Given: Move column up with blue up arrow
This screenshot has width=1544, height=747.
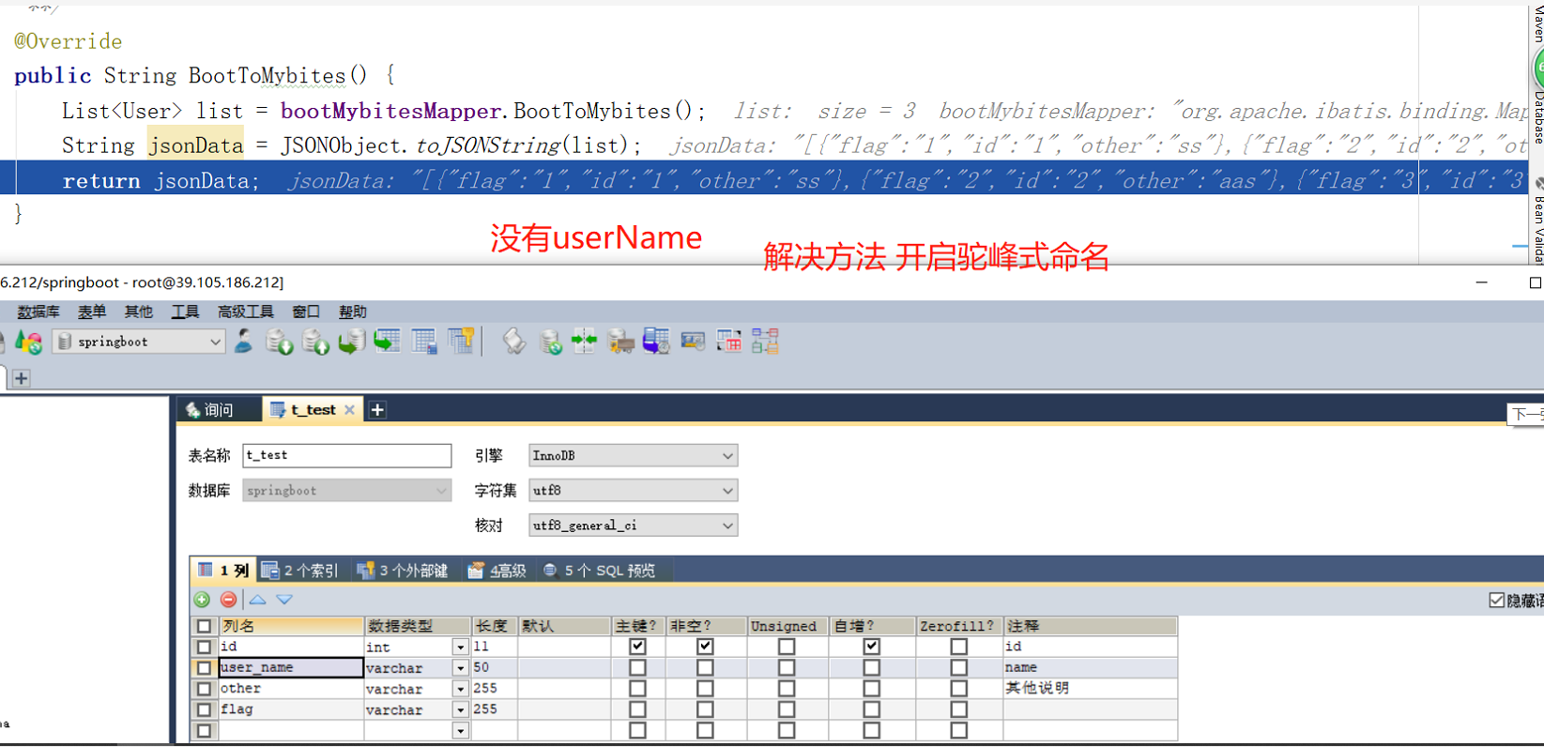Looking at the screenshot, I should [x=257, y=600].
